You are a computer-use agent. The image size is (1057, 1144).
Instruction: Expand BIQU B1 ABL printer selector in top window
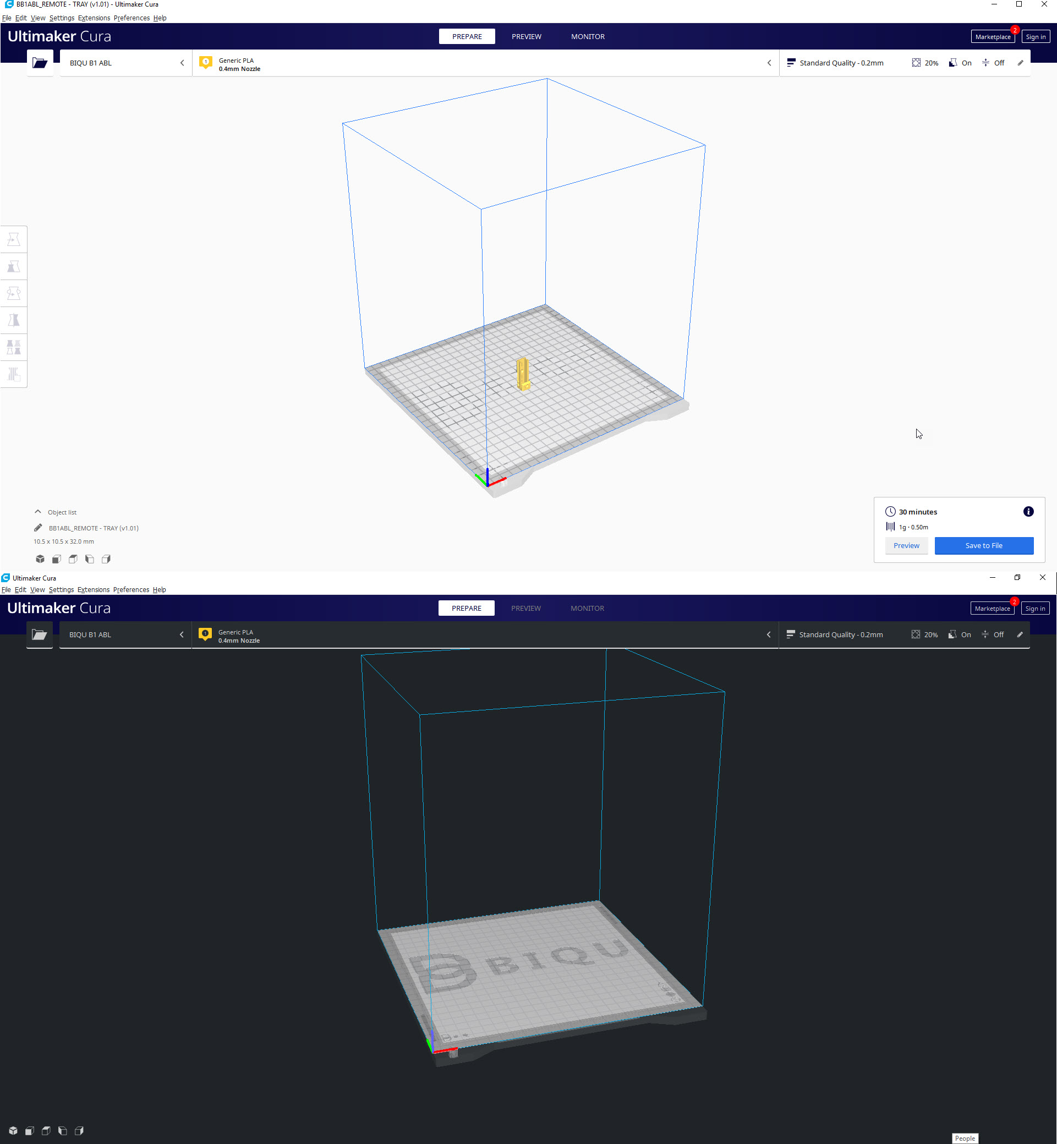126,63
